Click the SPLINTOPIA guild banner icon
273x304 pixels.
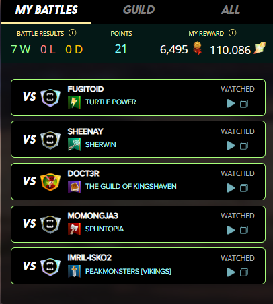click(x=74, y=229)
